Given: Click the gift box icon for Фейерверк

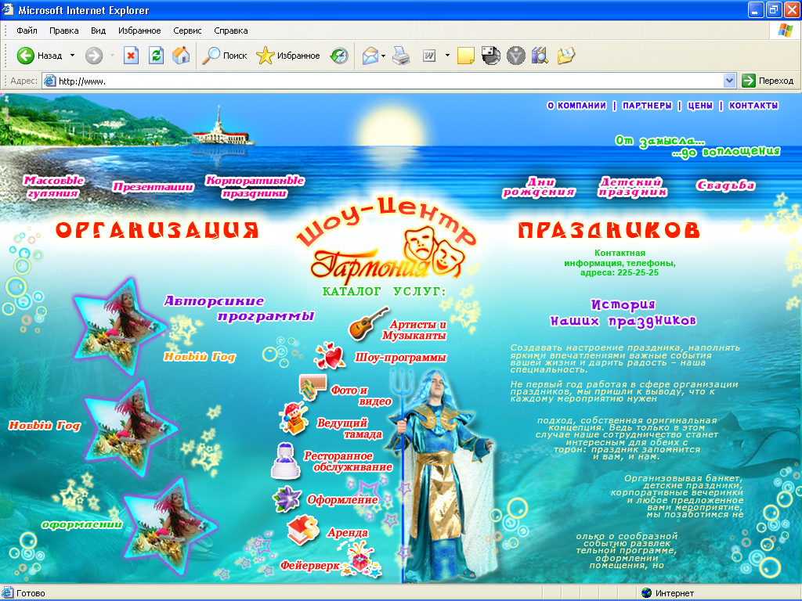Looking at the screenshot, I should [x=360, y=559].
